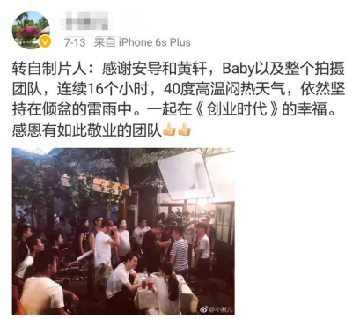This screenshot has width=360, height=319.
Task: Tap the 来自 iPhone 6s Plus source label
Action: pos(143,42)
